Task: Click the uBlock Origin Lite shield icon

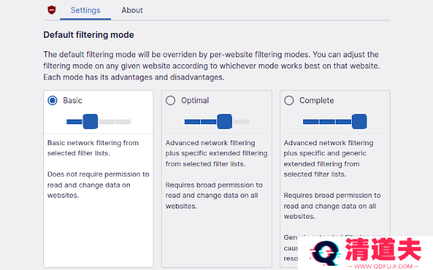Action: click(51, 10)
